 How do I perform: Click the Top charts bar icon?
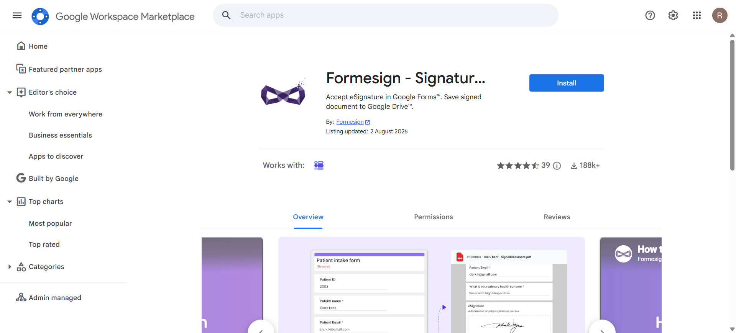[21, 202]
